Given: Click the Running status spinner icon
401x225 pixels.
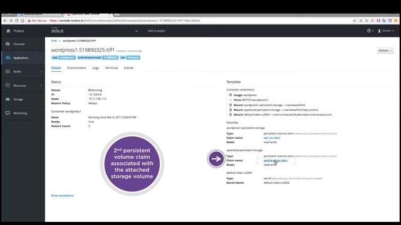Looking at the screenshot, I should tap(90, 90).
